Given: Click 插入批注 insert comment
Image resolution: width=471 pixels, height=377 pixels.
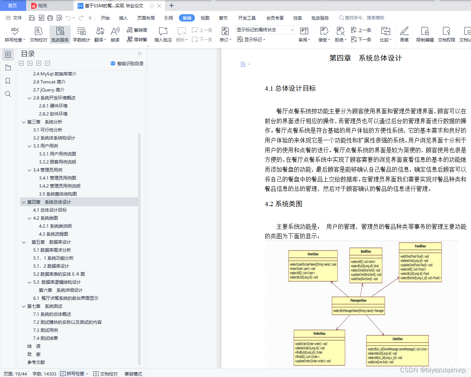Looking at the screenshot, I should [x=163, y=35].
